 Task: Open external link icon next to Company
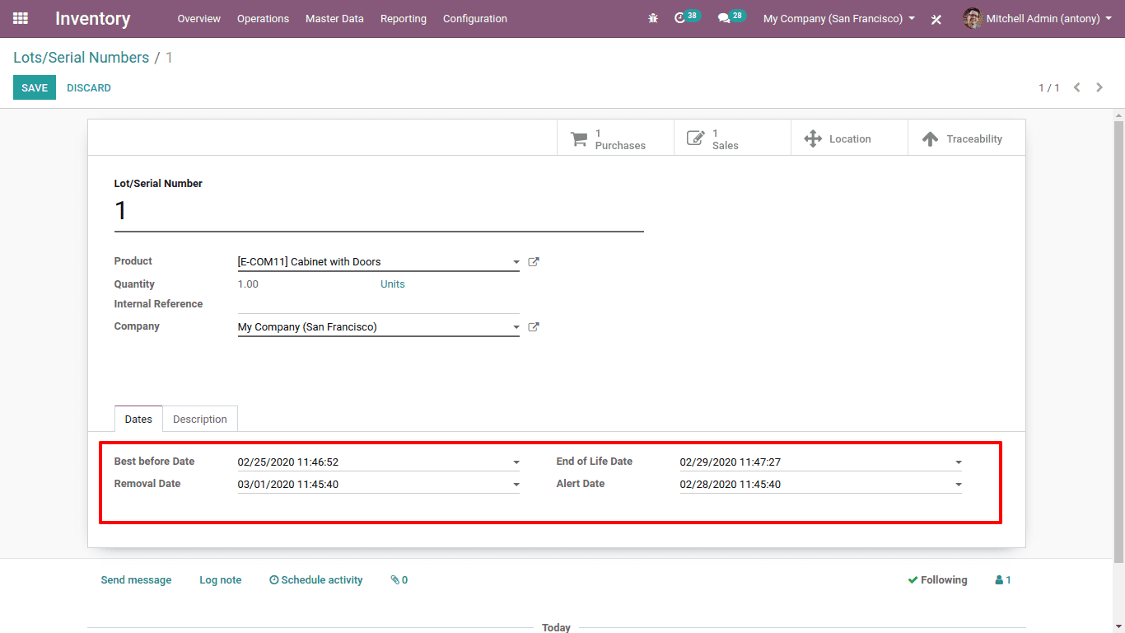click(x=534, y=327)
